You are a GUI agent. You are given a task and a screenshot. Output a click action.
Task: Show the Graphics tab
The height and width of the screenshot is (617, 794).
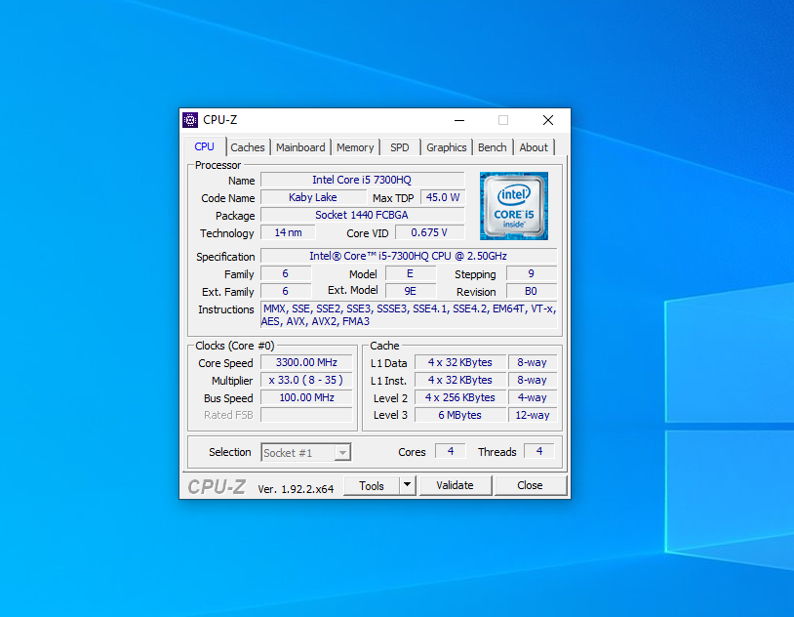click(x=446, y=147)
